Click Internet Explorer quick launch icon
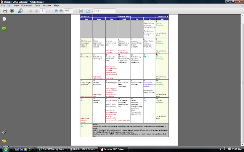 click(x=30, y=149)
